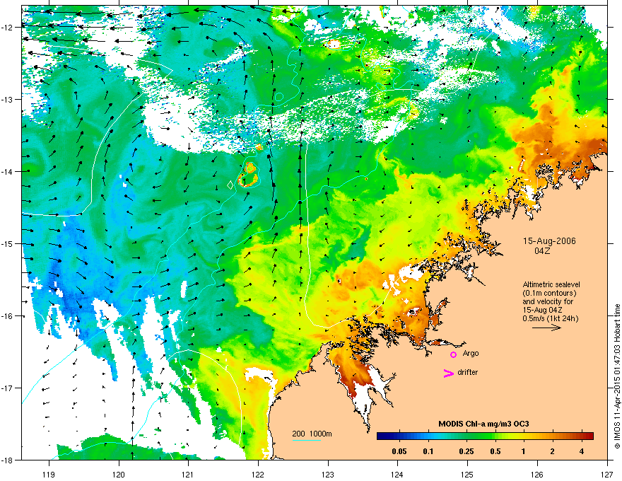622x481 pixels.
Task: Click the longitude axis label '125'
Action: 467,474
